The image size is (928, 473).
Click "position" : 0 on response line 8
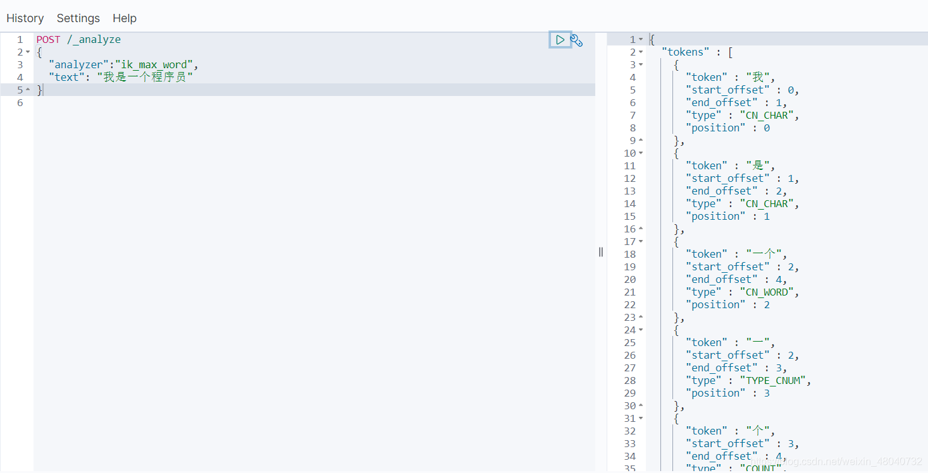[728, 128]
